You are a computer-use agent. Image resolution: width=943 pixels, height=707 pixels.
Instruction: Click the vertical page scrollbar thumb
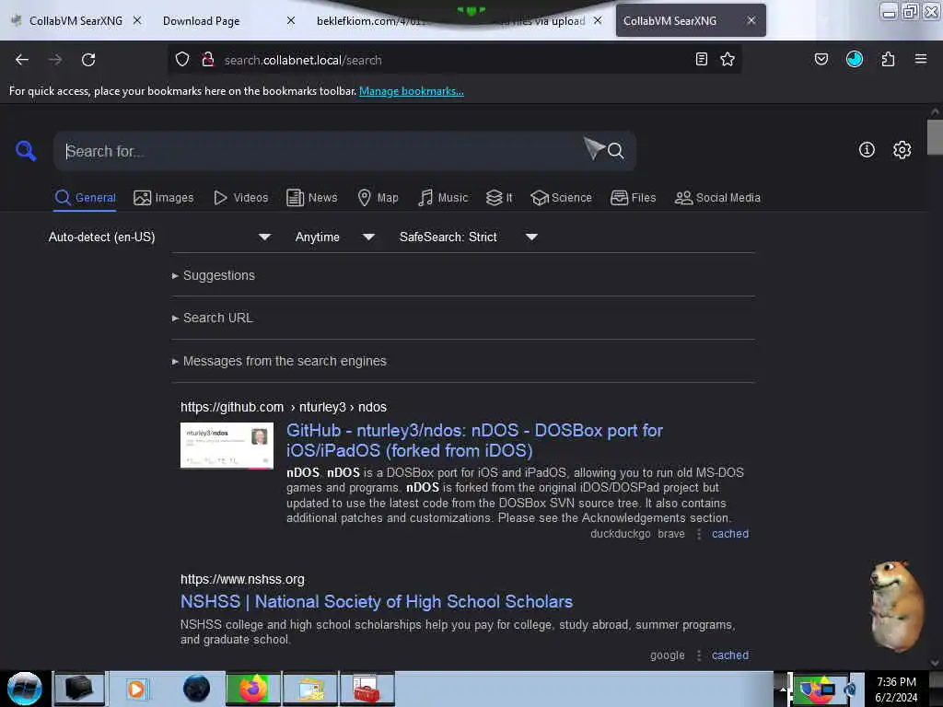pyautogui.click(x=935, y=137)
